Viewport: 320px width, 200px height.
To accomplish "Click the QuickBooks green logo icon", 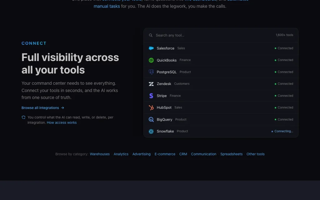I will 151,60.
